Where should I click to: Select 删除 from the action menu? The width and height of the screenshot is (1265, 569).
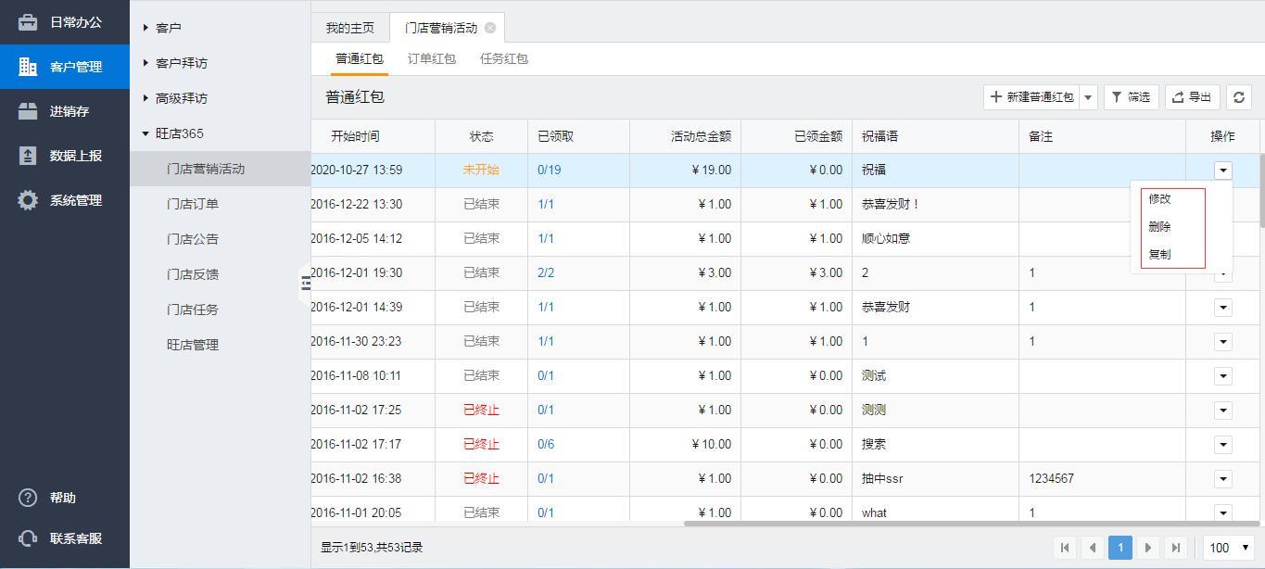coord(1159,226)
